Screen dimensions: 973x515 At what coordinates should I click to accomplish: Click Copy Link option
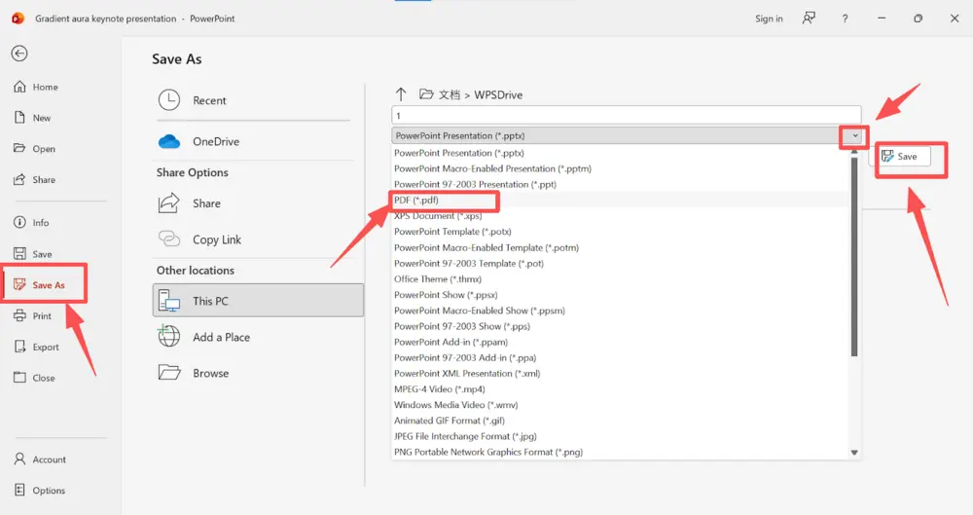tap(253, 239)
